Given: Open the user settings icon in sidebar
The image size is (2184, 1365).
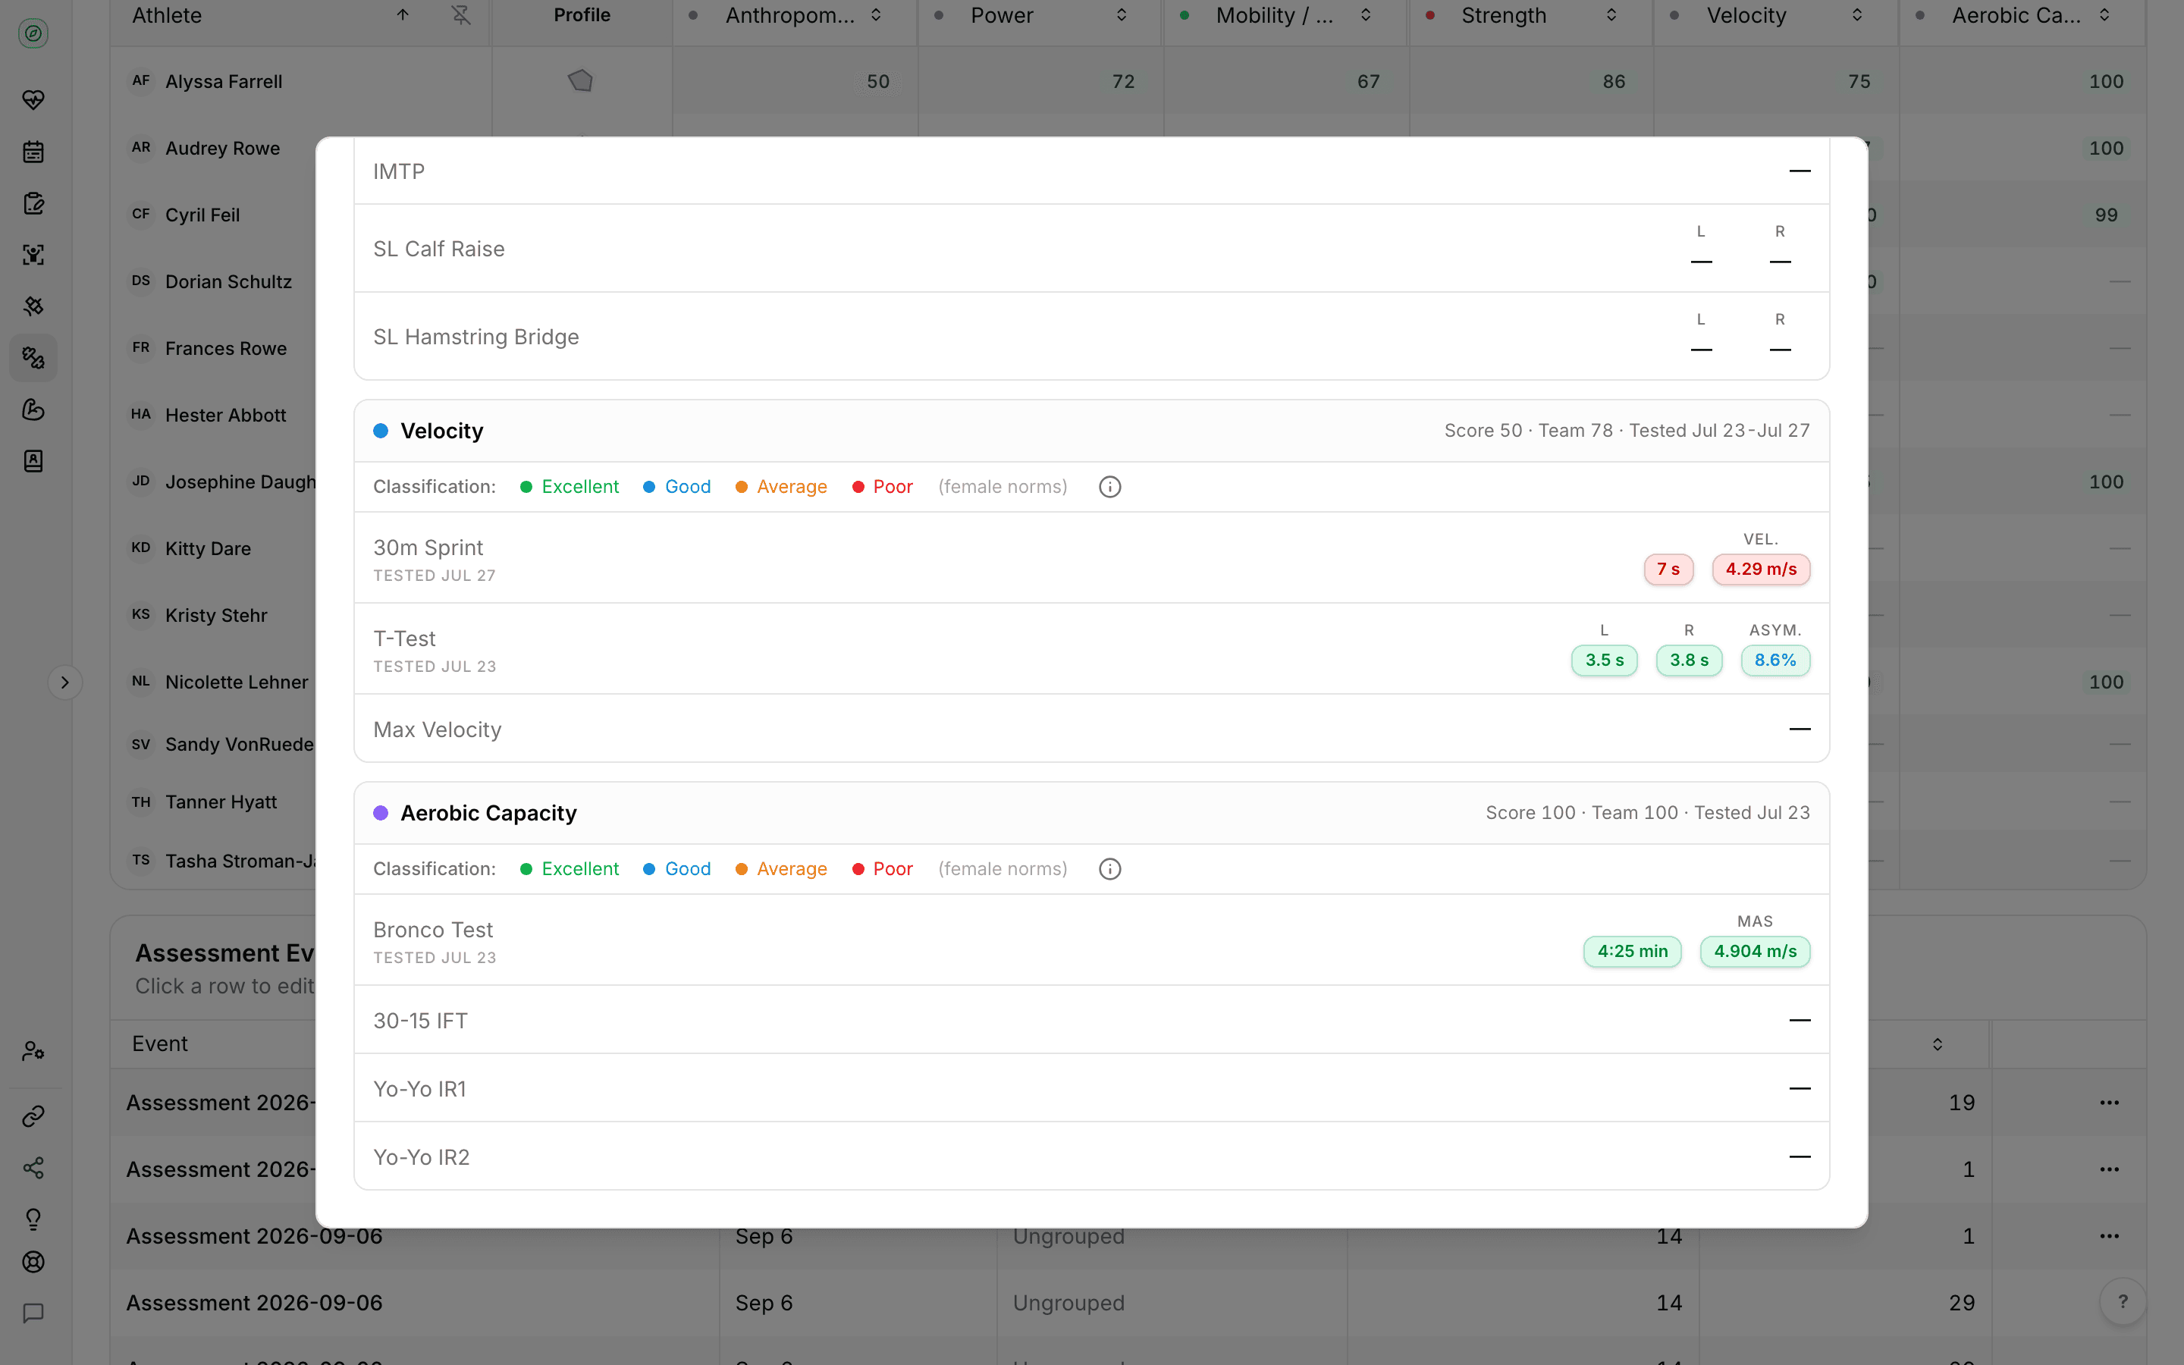Looking at the screenshot, I should 33,1051.
